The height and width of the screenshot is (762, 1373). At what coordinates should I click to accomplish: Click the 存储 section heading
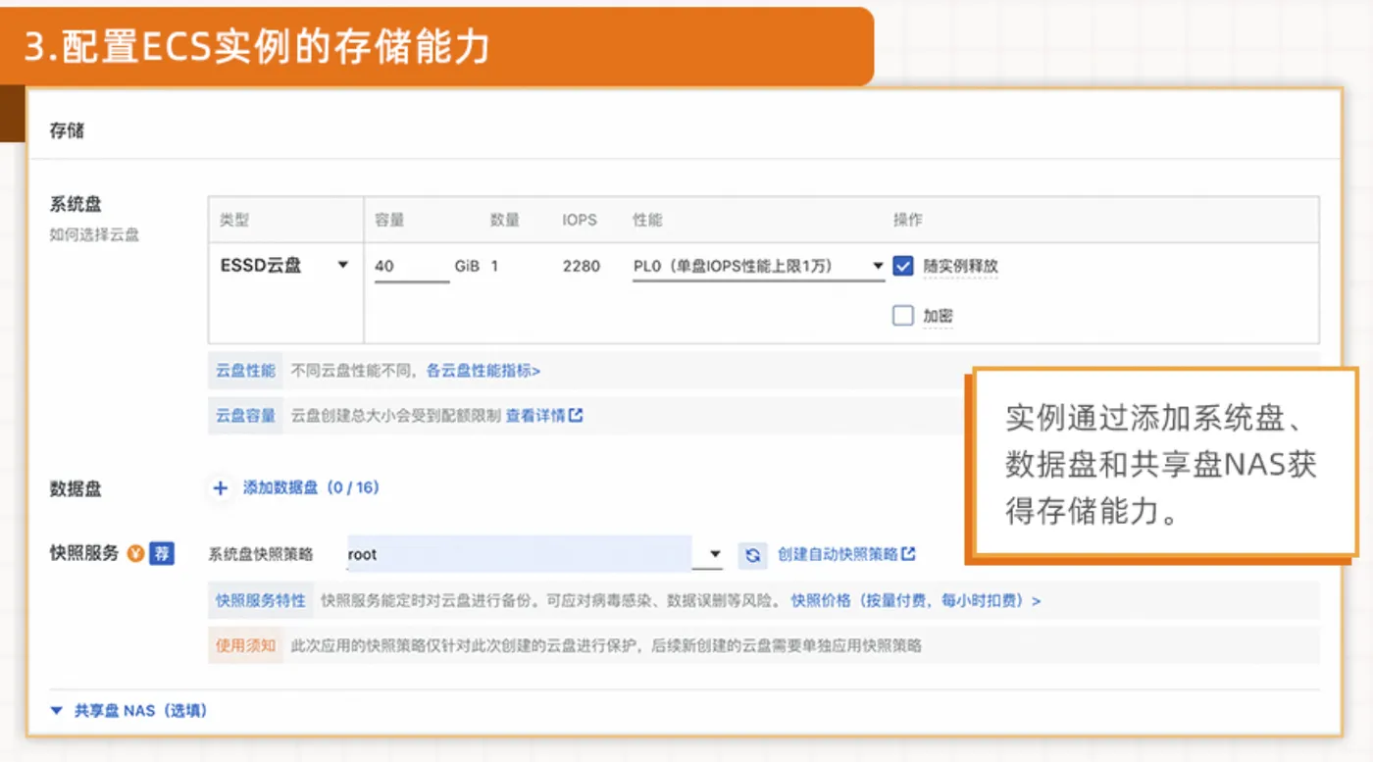(67, 130)
